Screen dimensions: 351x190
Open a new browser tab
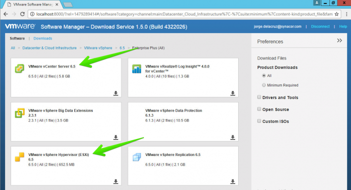(68, 4)
